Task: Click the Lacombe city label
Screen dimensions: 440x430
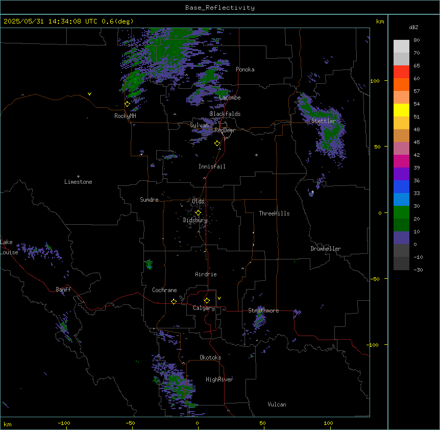Action: coord(230,98)
